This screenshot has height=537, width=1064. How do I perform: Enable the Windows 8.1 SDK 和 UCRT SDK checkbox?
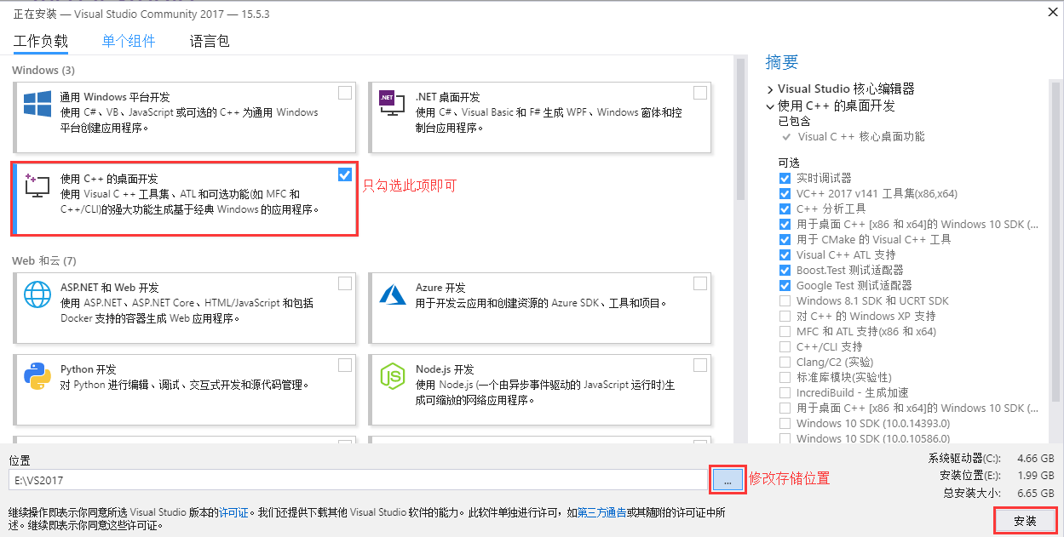785,300
